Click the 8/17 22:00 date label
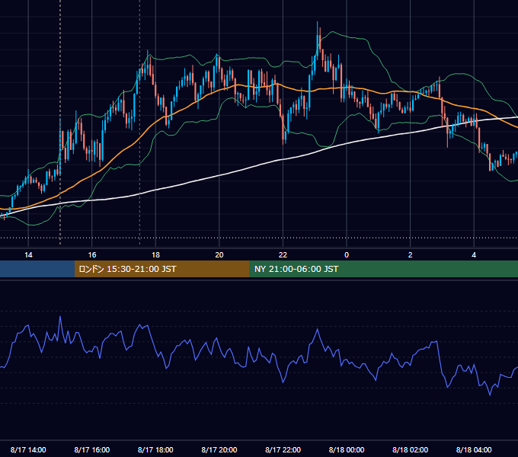 [283, 449]
